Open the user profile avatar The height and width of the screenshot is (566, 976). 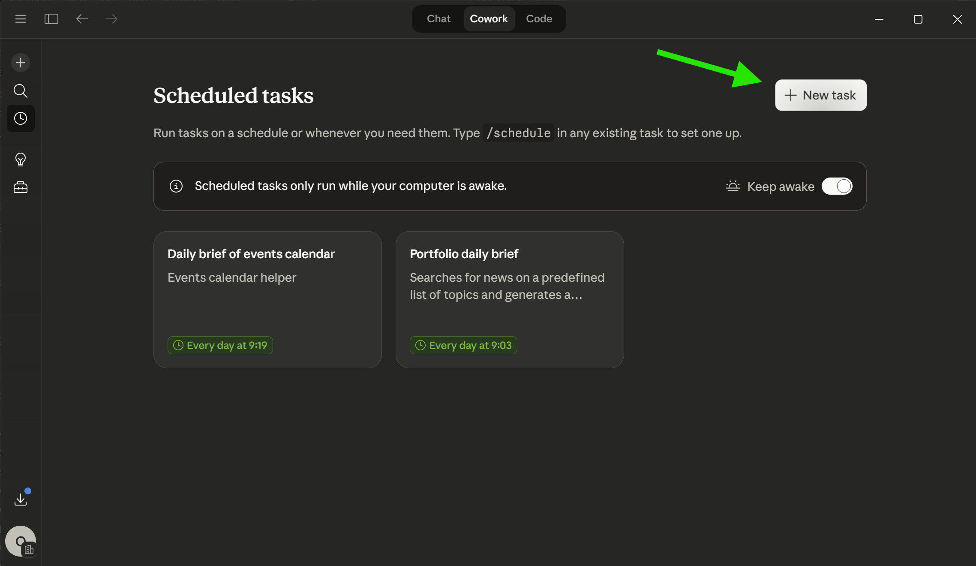click(20, 541)
